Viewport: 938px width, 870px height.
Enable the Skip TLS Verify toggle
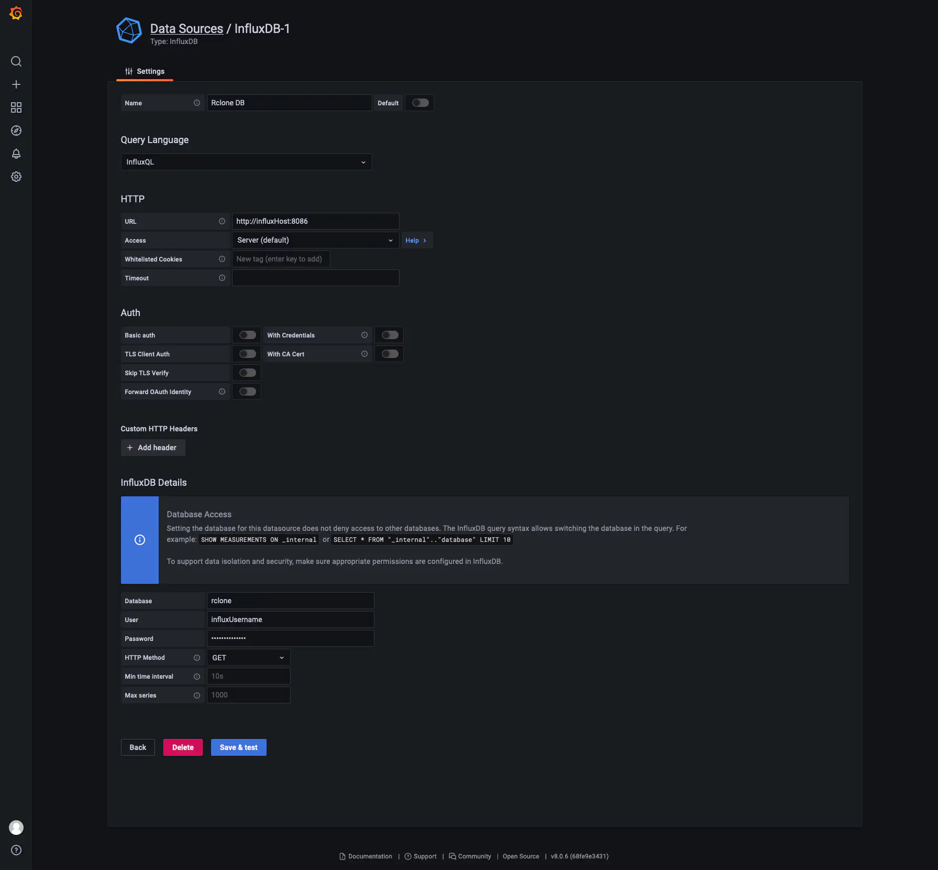247,373
